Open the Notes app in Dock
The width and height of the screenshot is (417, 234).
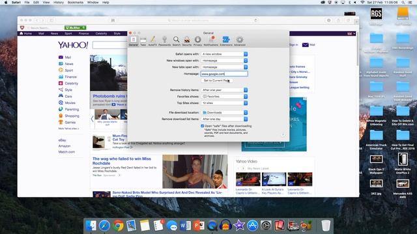[x=145, y=226]
